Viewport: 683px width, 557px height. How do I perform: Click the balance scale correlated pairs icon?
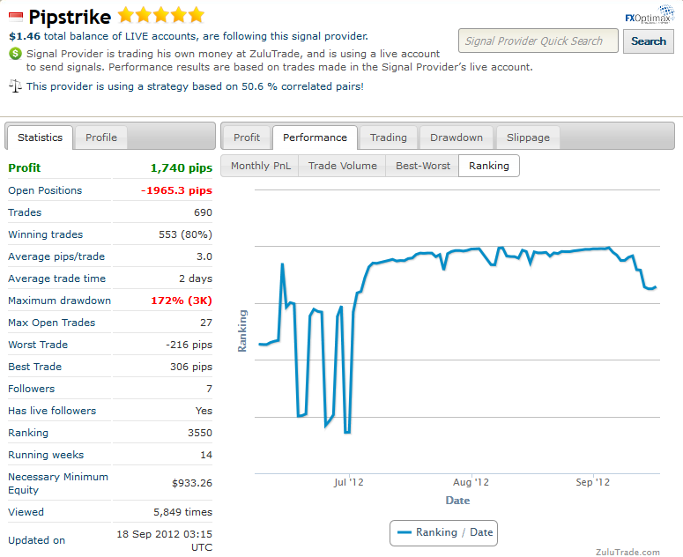[x=15, y=86]
